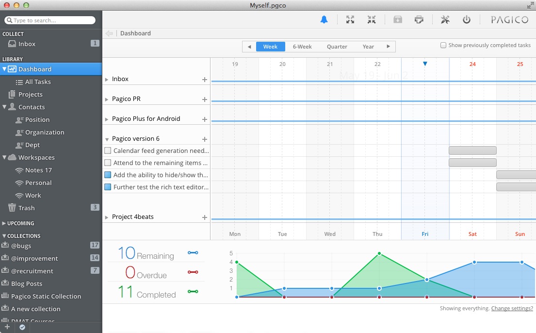Add task to Project 4beats
The width and height of the screenshot is (536, 333).
pyautogui.click(x=204, y=217)
